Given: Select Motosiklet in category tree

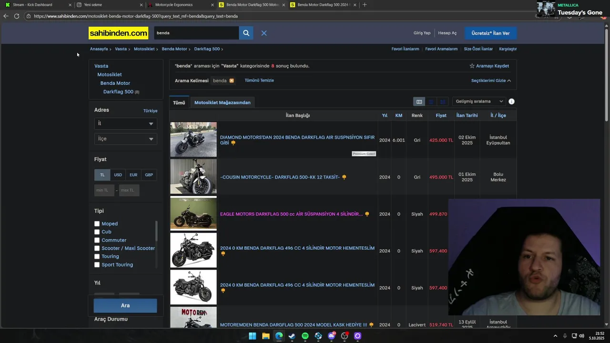Looking at the screenshot, I should click(x=110, y=74).
